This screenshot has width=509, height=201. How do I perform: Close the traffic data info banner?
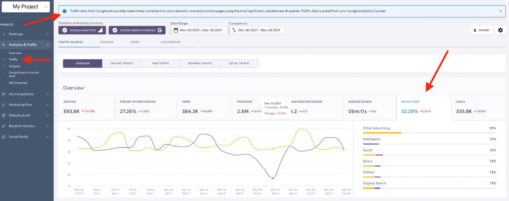(500, 11)
